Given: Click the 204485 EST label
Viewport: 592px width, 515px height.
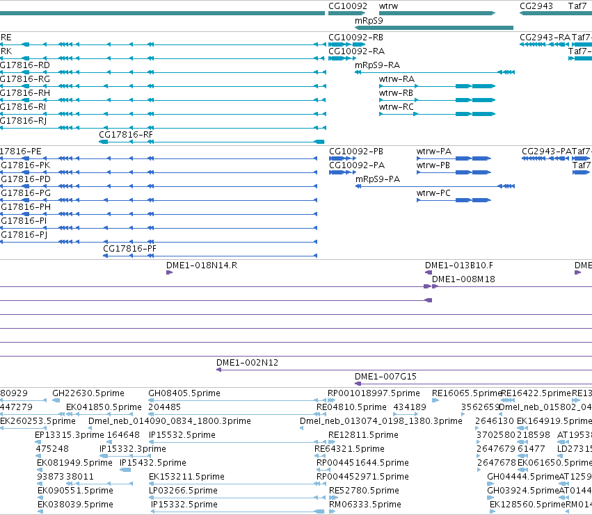Looking at the screenshot, I should coord(164,407).
